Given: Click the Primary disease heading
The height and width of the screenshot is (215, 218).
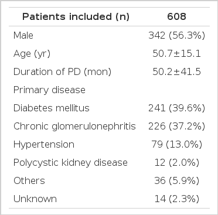Looking at the screenshot, I should pyautogui.click(x=49, y=90).
